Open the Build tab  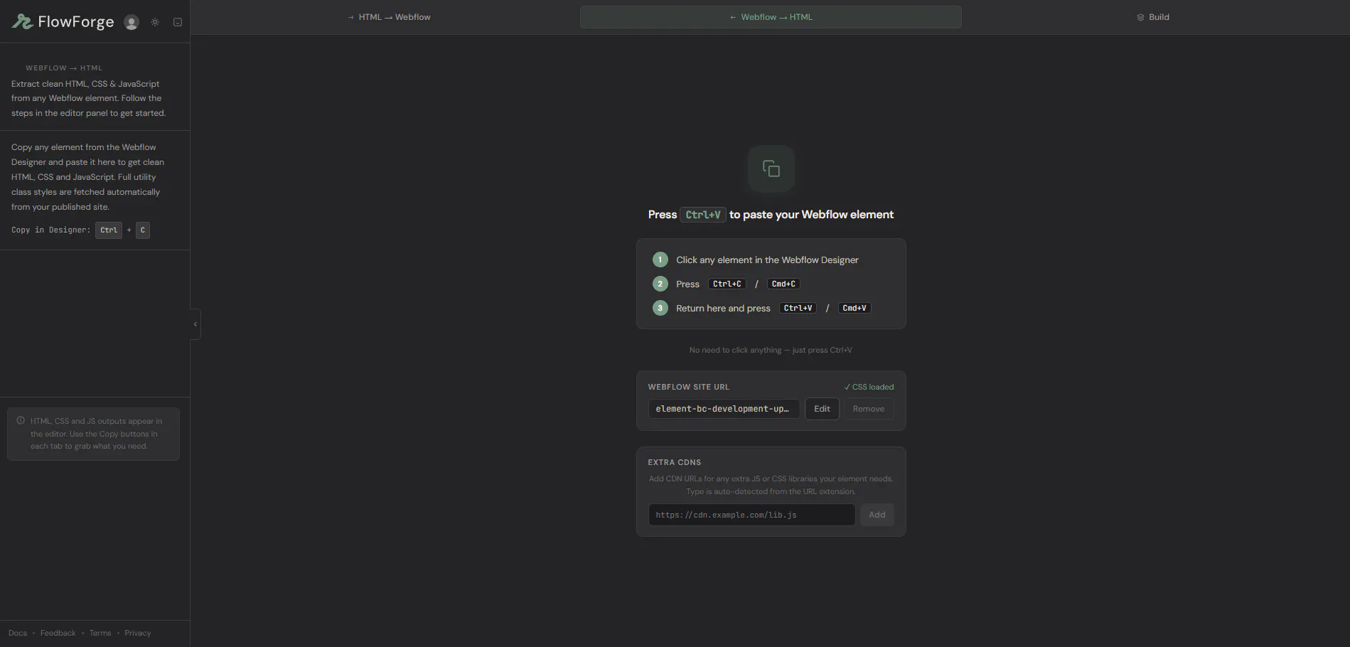tap(1152, 17)
